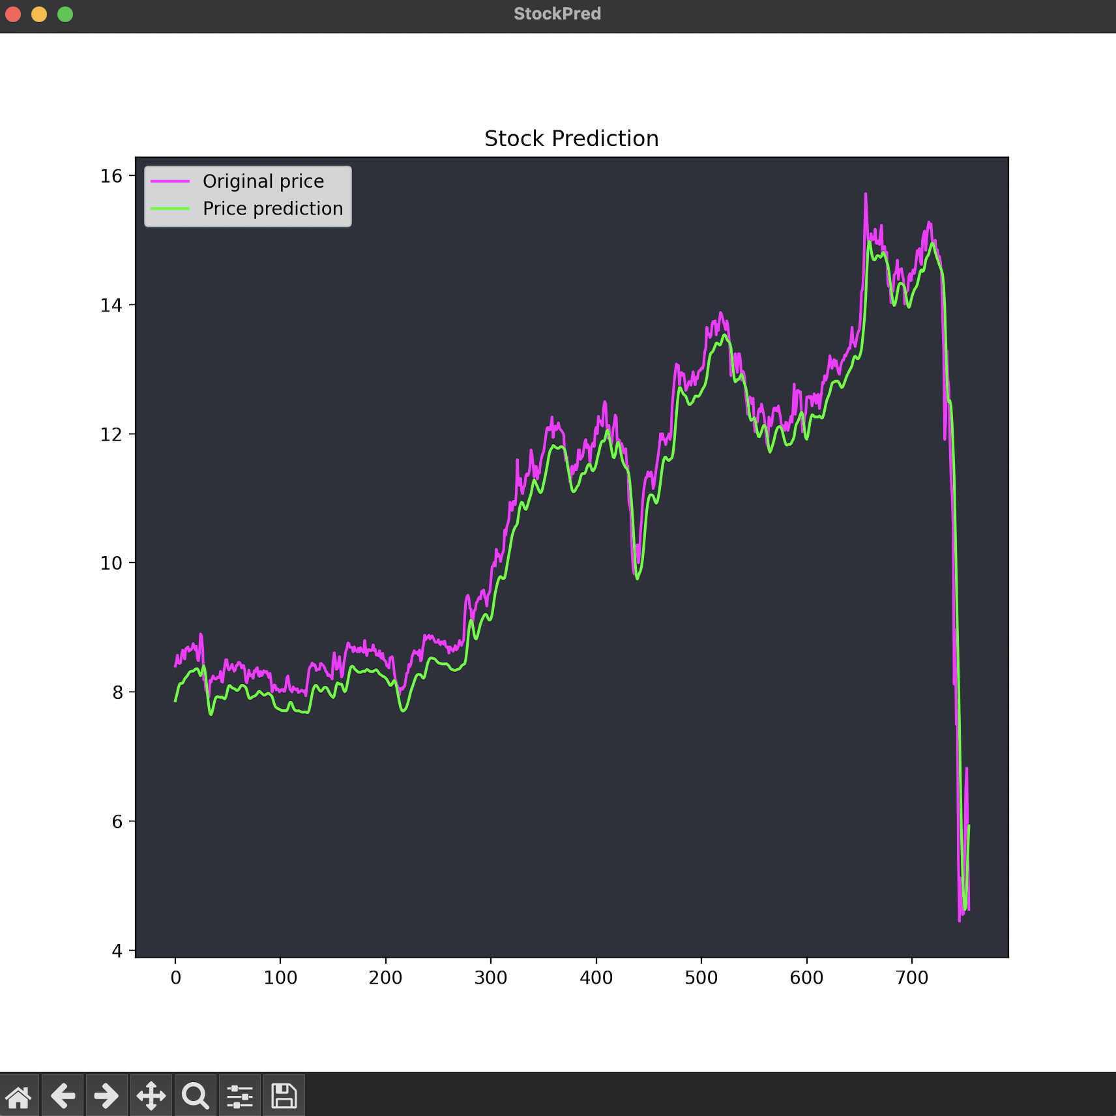This screenshot has height=1116, width=1116.
Task: Minimize the window with the yellow button
Action: point(39,14)
